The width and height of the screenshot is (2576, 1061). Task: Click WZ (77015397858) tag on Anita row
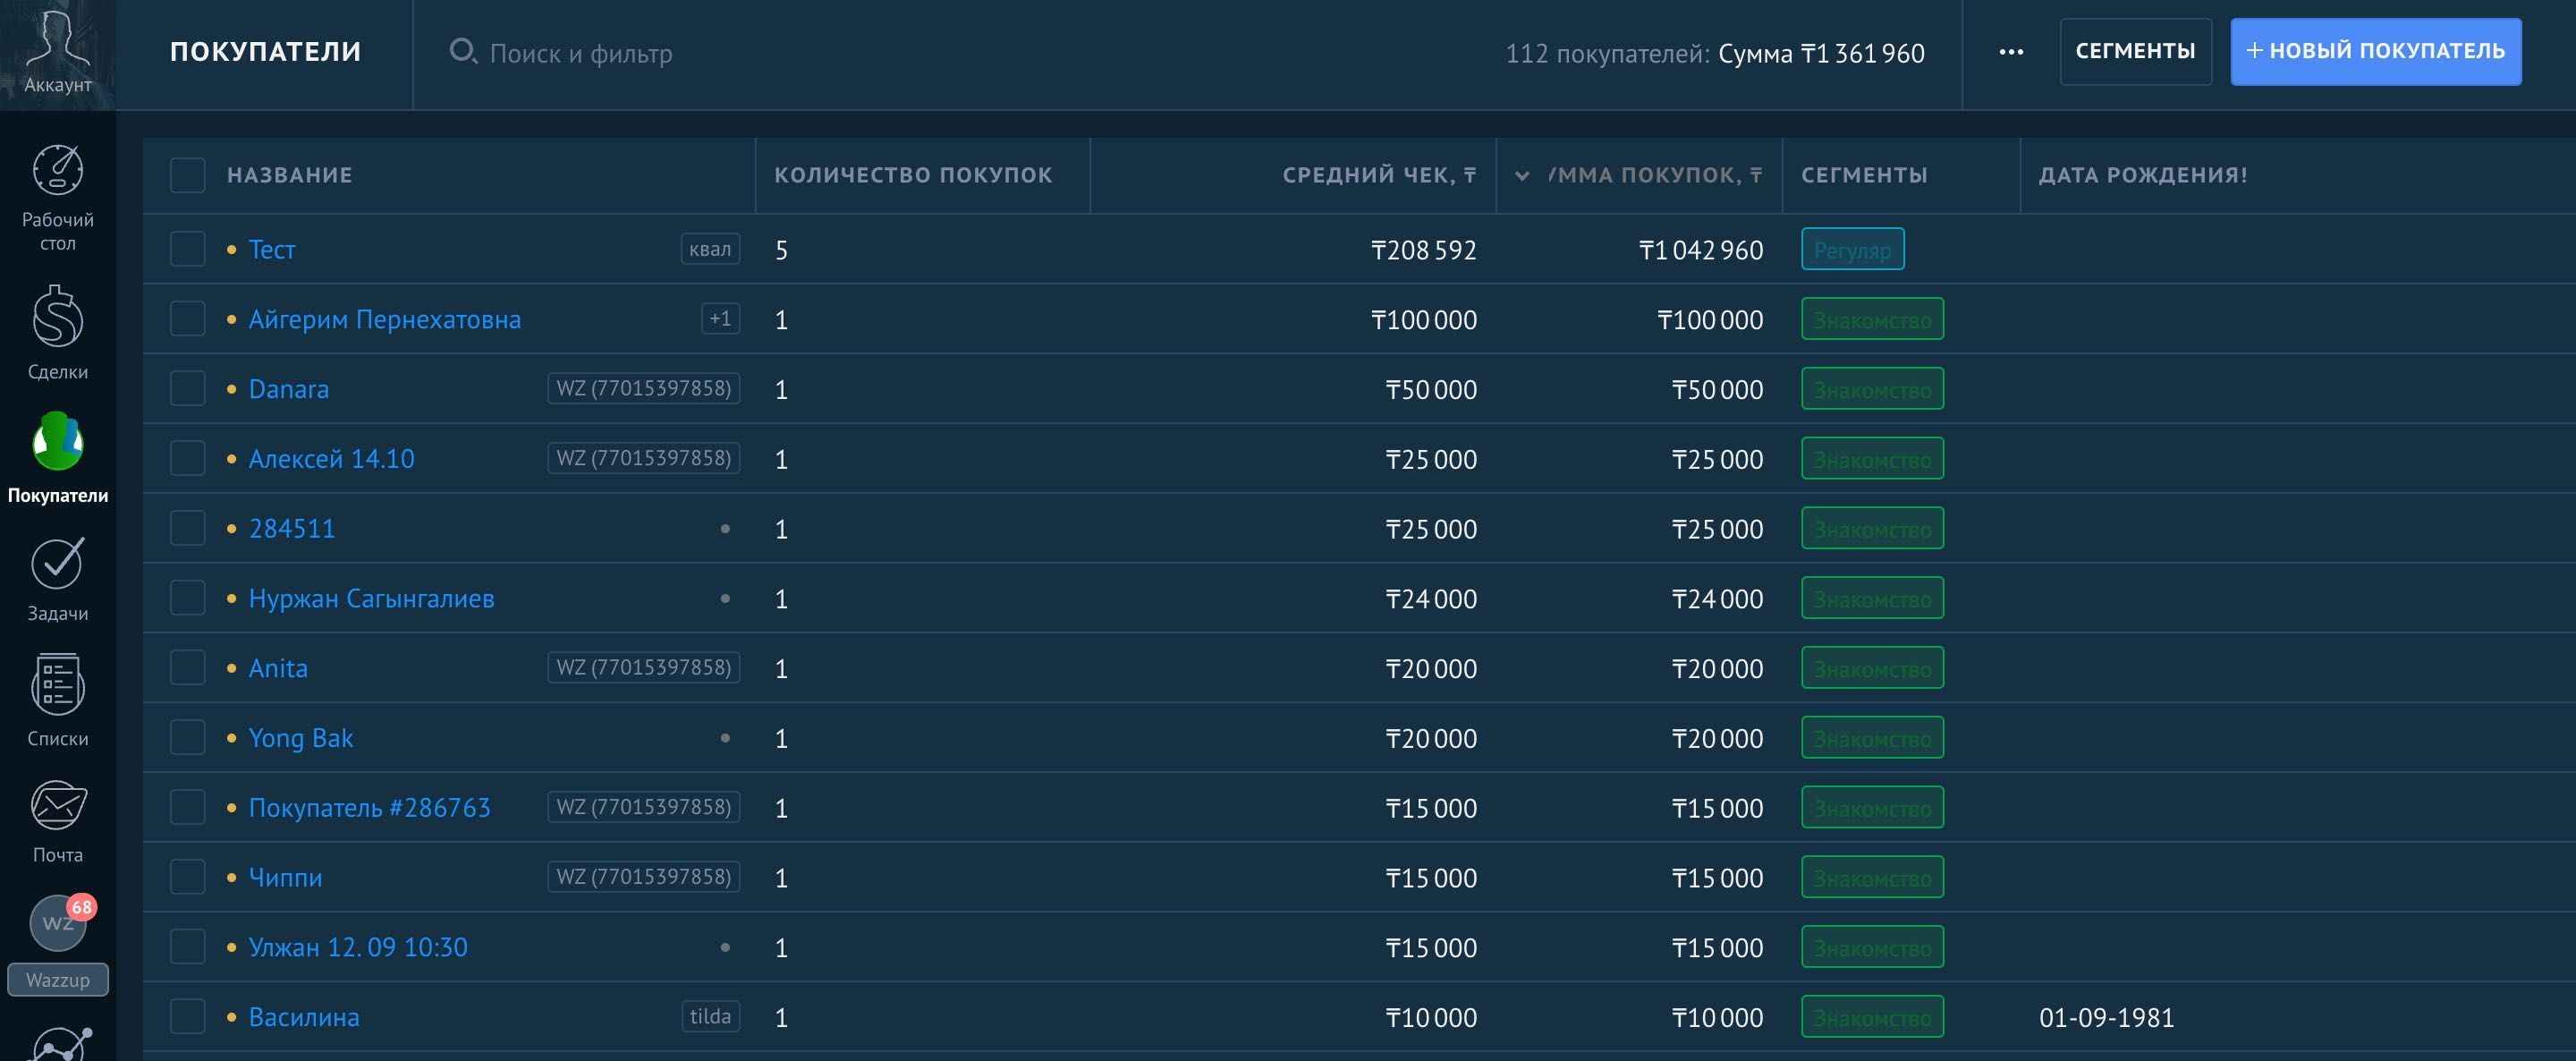coord(643,667)
